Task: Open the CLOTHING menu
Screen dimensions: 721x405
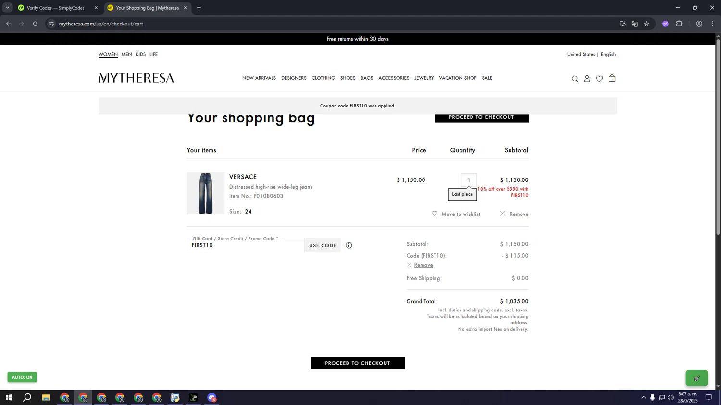Action: (323, 78)
